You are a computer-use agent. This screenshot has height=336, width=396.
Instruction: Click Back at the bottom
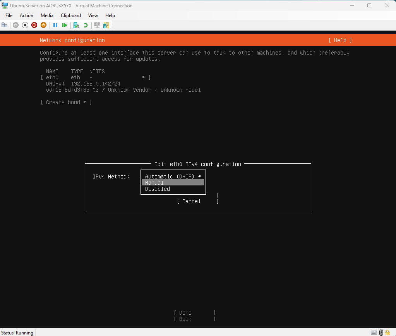point(194,319)
